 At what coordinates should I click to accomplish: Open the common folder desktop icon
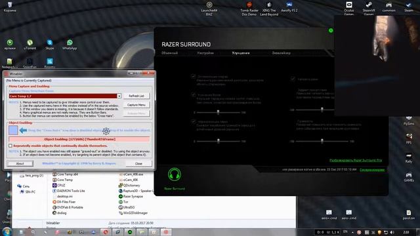click(x=388, y=7)
